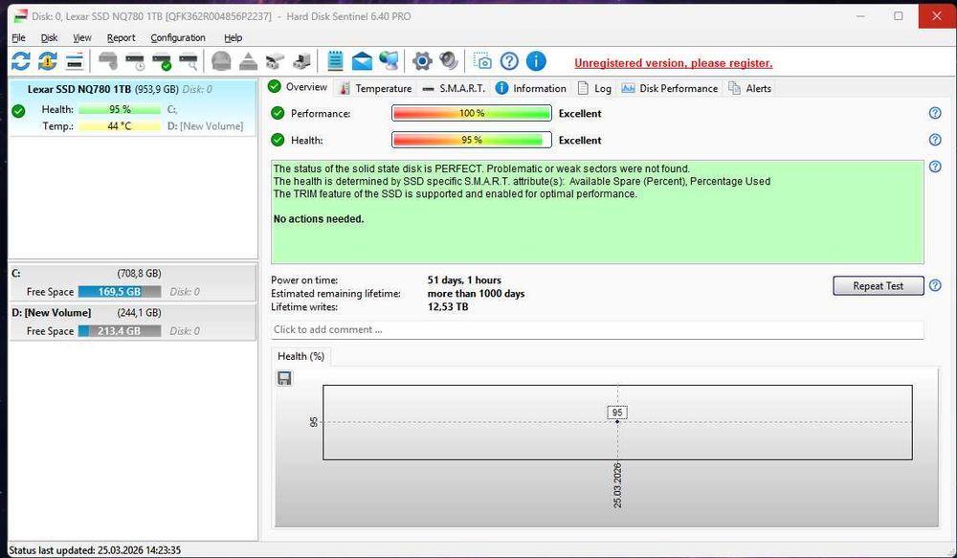The width and height of the screenshot is (957, 558).
Task: Select the Health (%) graph tab
Action: 300,357
